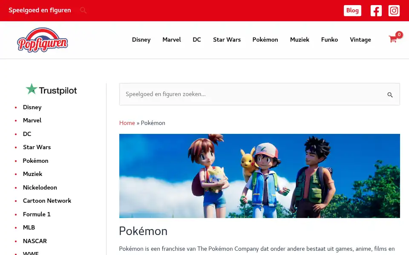Screen dimensions: 409x255
Task: Open Star Wars in the top navigation
Action: tap(227, 40)
